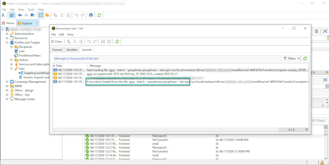
Task: Click the Save floppy icon in Elementary task window
Action: pyautogui.click(x=103, y=41)
